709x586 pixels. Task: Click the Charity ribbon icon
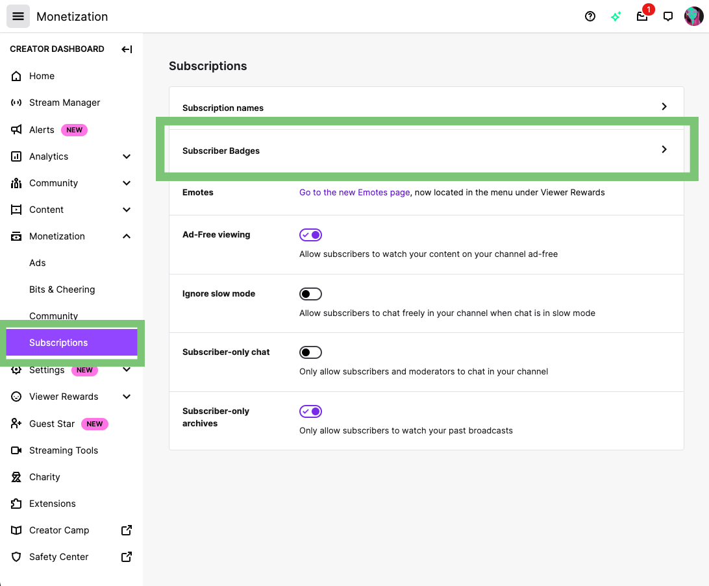coord(16,477)
